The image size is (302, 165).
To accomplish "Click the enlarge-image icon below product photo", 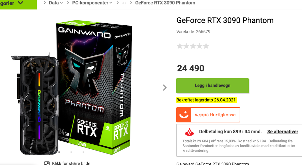I will tap(47, 163).
